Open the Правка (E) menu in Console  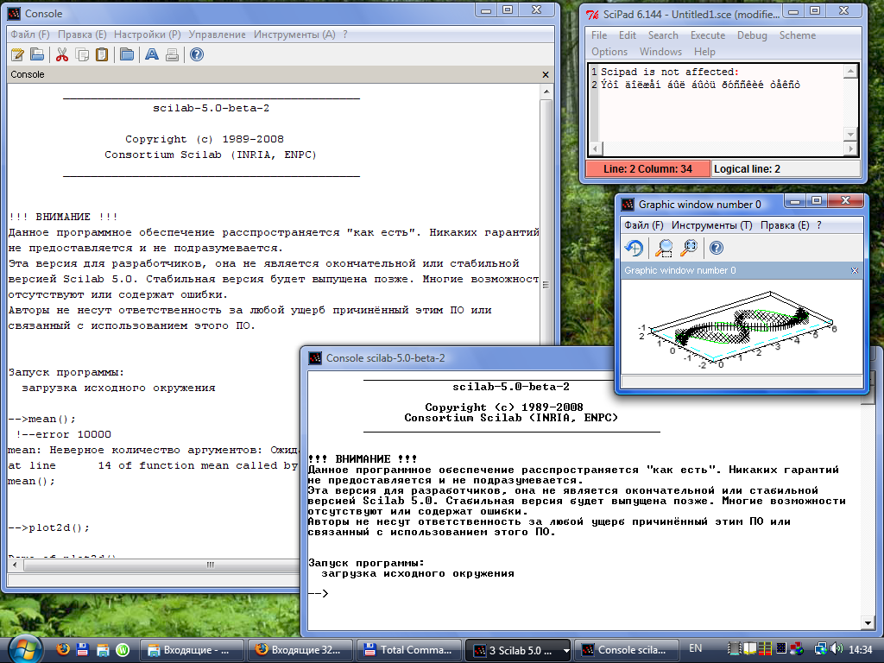tap(82, 35)
